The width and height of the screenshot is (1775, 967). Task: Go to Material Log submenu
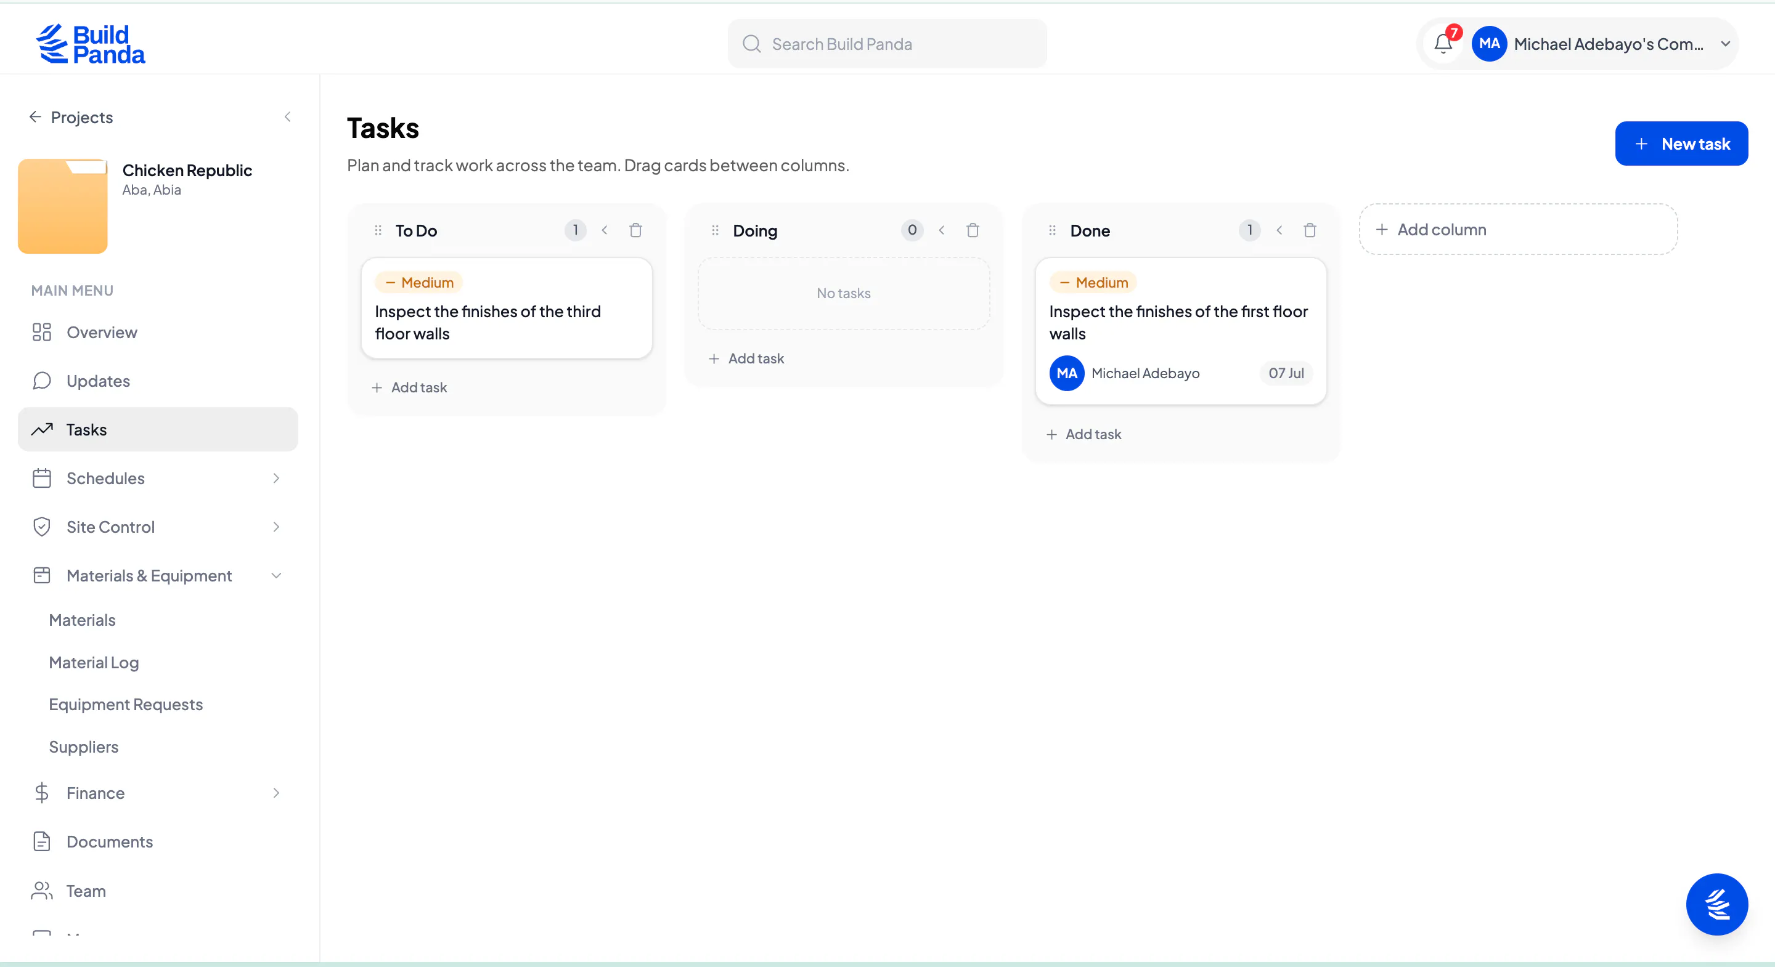click(x=94, y=662)
